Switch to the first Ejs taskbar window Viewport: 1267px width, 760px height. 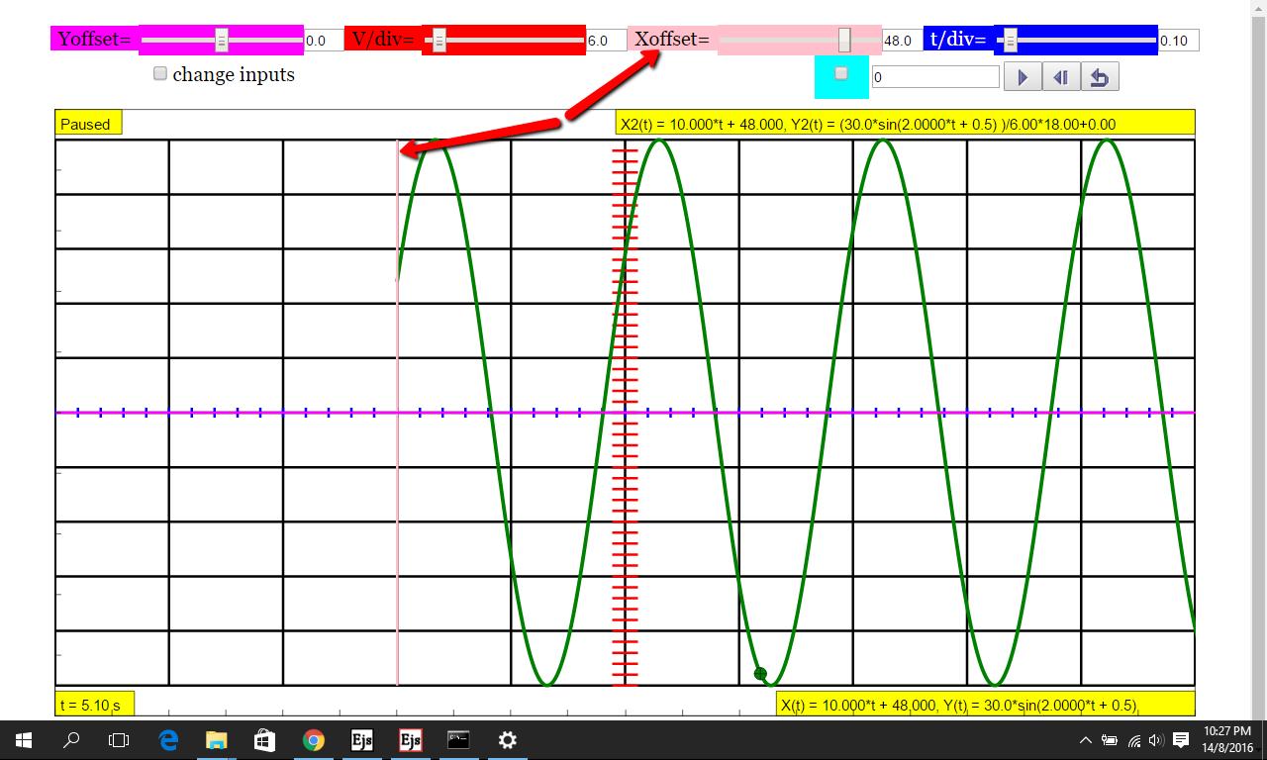(361, 739)
